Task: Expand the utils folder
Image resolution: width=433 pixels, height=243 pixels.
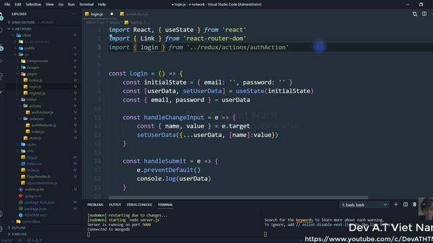Action: tap(30, 151)
